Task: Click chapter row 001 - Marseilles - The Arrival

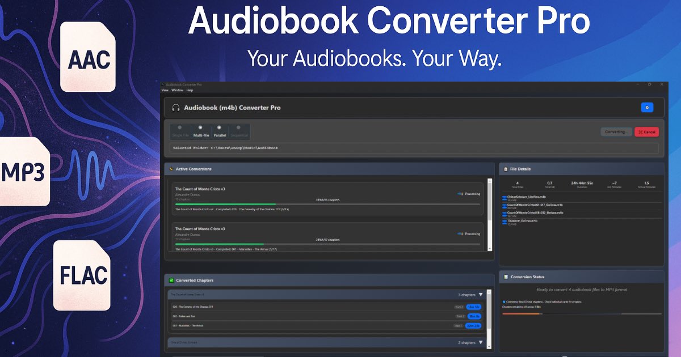Action: click(327, 326)
